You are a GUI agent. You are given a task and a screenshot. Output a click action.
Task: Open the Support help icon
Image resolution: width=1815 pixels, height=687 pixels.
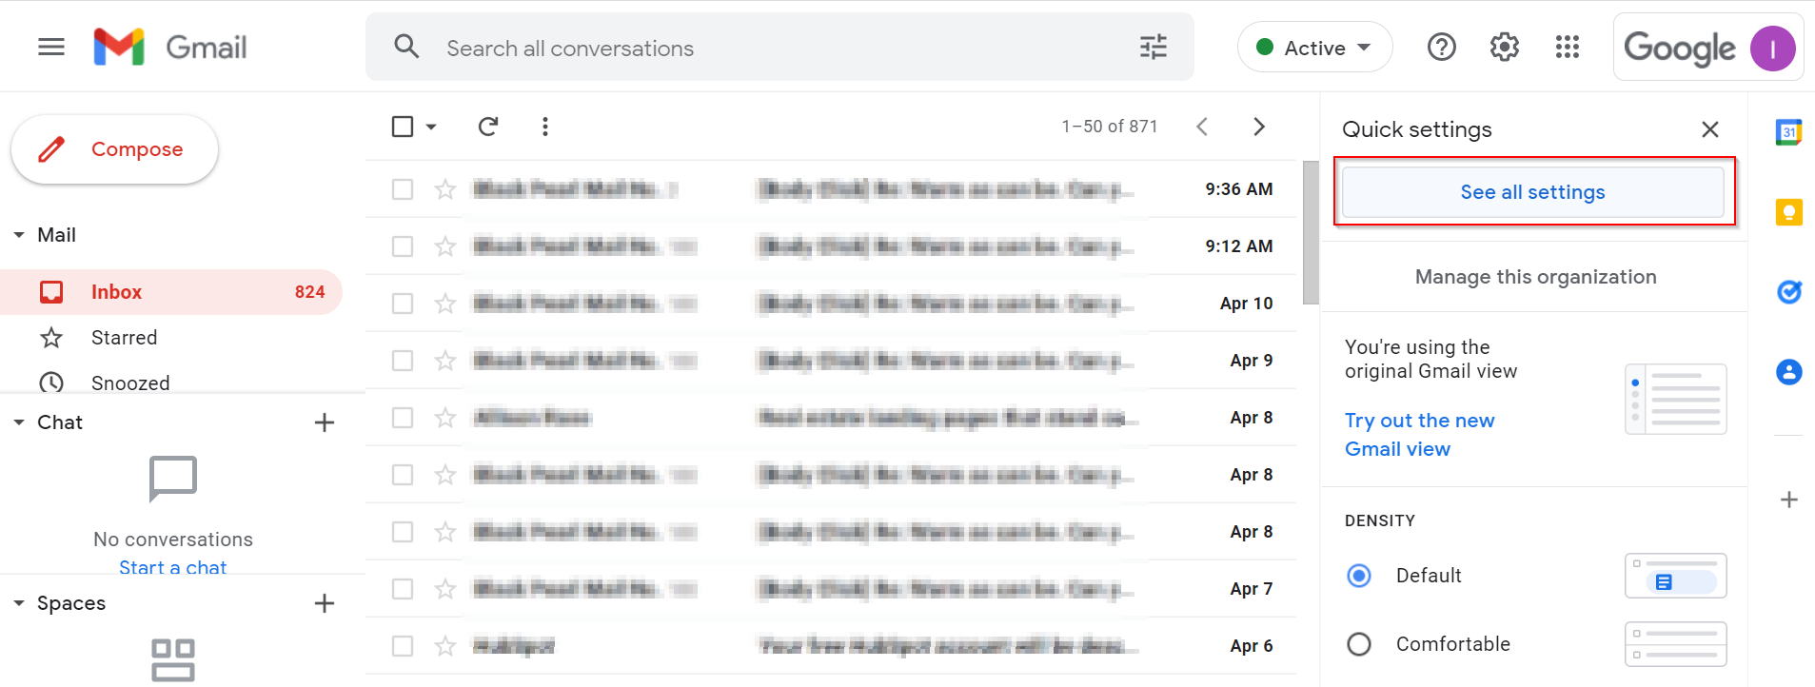point(1441,47)
